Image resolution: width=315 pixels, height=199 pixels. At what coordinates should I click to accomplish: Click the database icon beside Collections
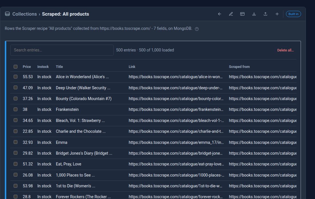7,14
